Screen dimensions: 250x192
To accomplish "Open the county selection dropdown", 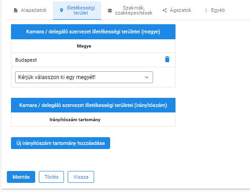I will tap(84, 77).
